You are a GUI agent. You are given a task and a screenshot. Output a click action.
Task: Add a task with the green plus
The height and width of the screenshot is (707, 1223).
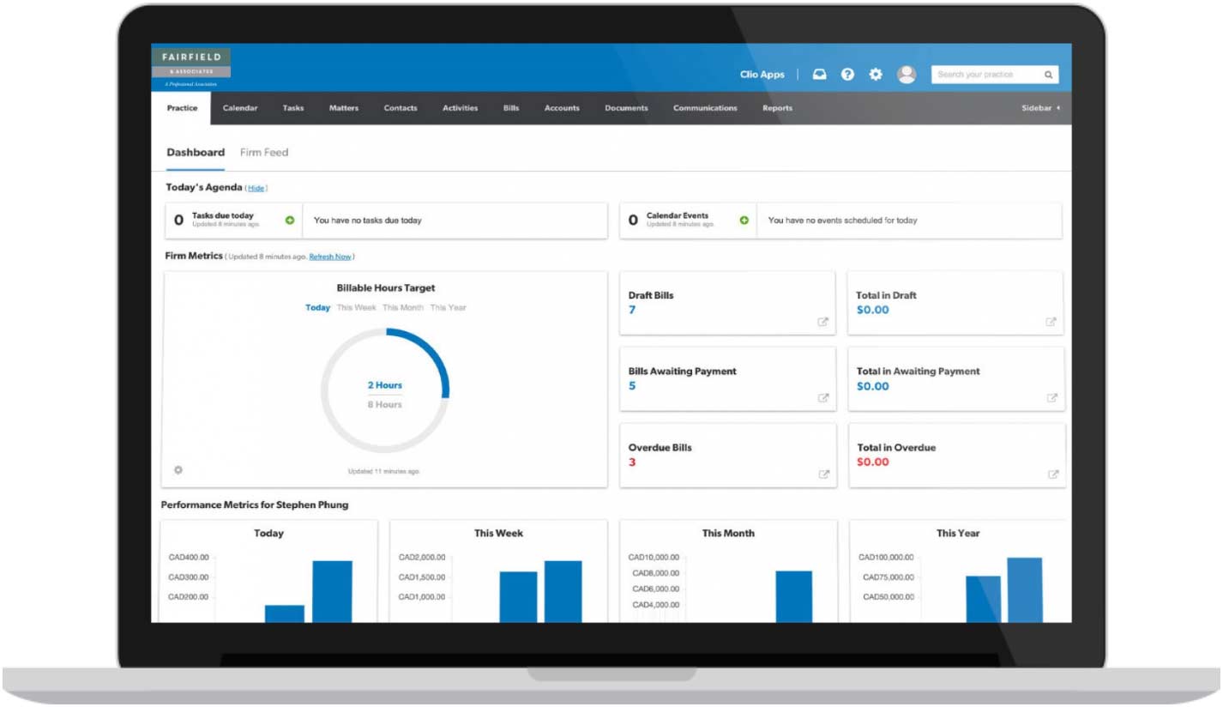coord(290,221)
